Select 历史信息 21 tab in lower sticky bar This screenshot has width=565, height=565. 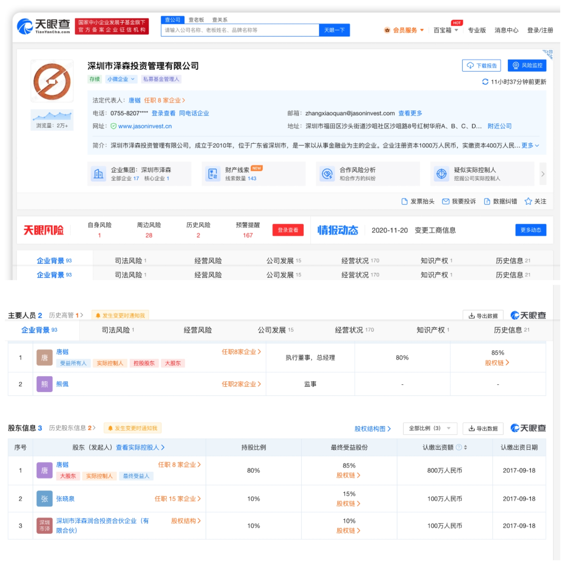click(x=512, y=330)
